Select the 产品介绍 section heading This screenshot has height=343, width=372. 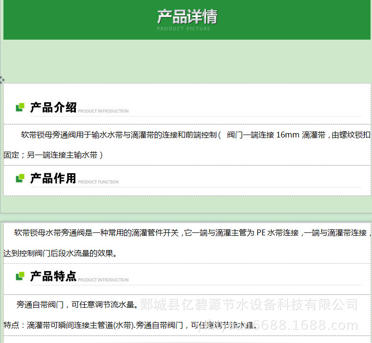[53, 108]
